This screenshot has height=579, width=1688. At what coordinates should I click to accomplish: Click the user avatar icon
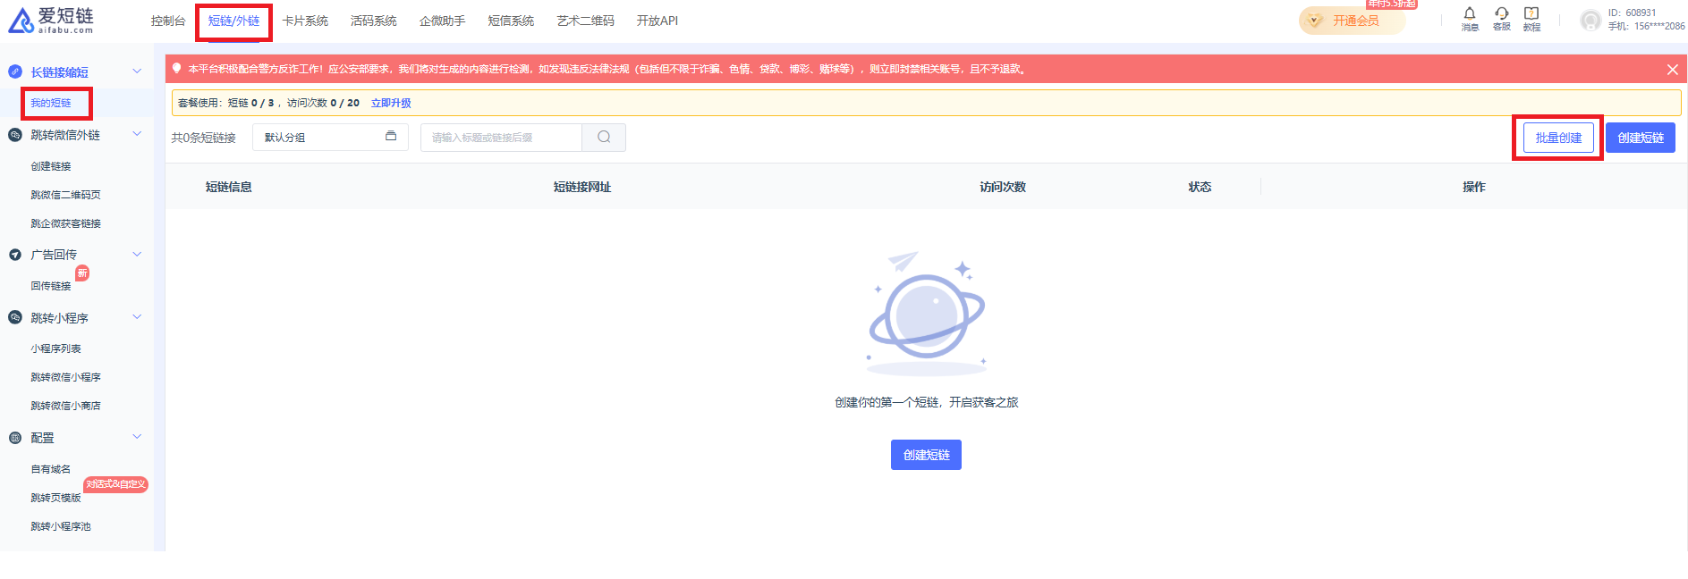tap(1590, 21)
